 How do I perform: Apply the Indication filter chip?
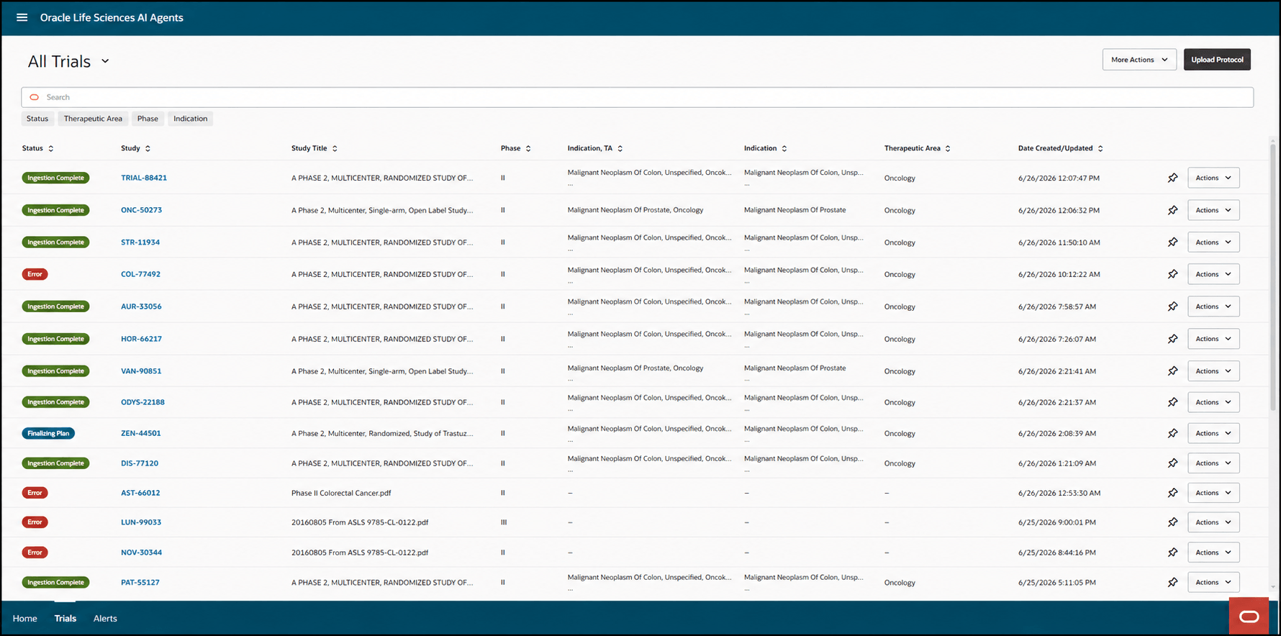[190, 119]
